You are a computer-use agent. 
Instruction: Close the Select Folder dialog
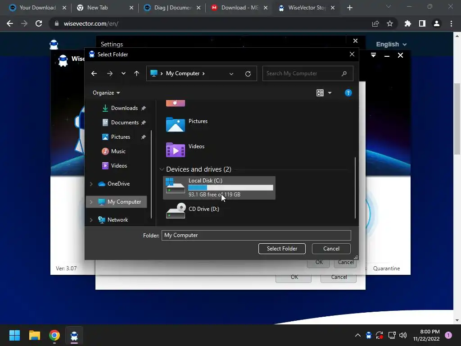(352, 54)
